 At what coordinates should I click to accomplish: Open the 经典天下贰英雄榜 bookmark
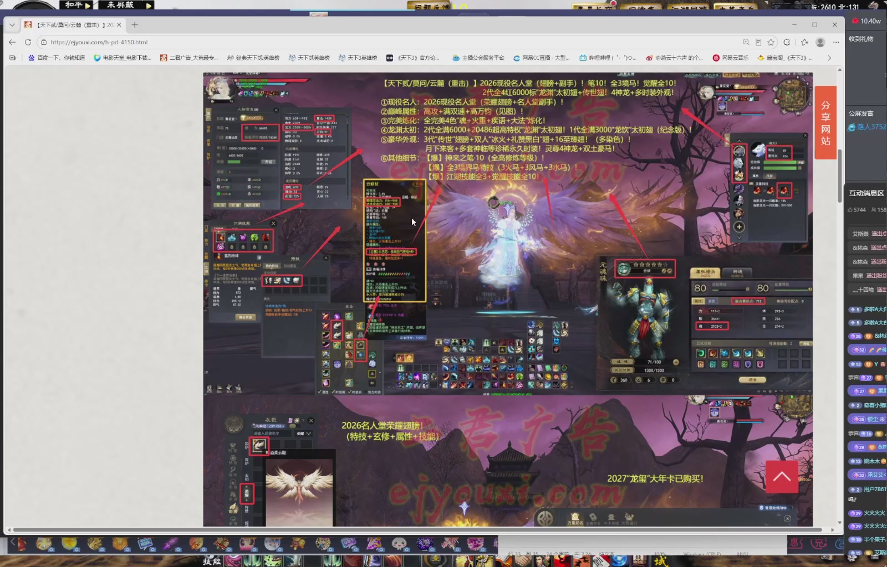[253, 58]
